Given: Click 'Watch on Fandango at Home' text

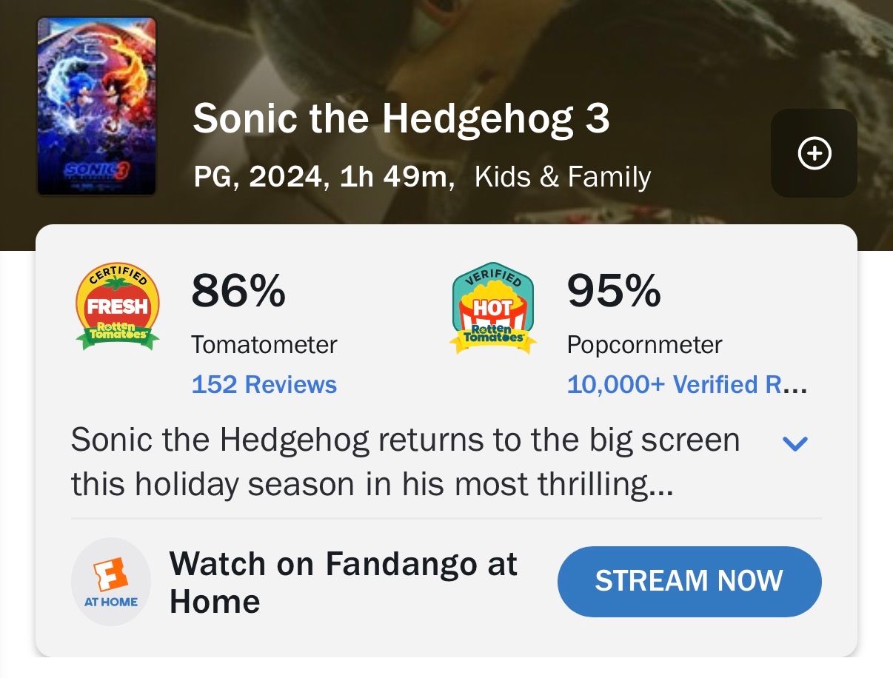Looking at the screenshot, I should [x=343, y=583].
